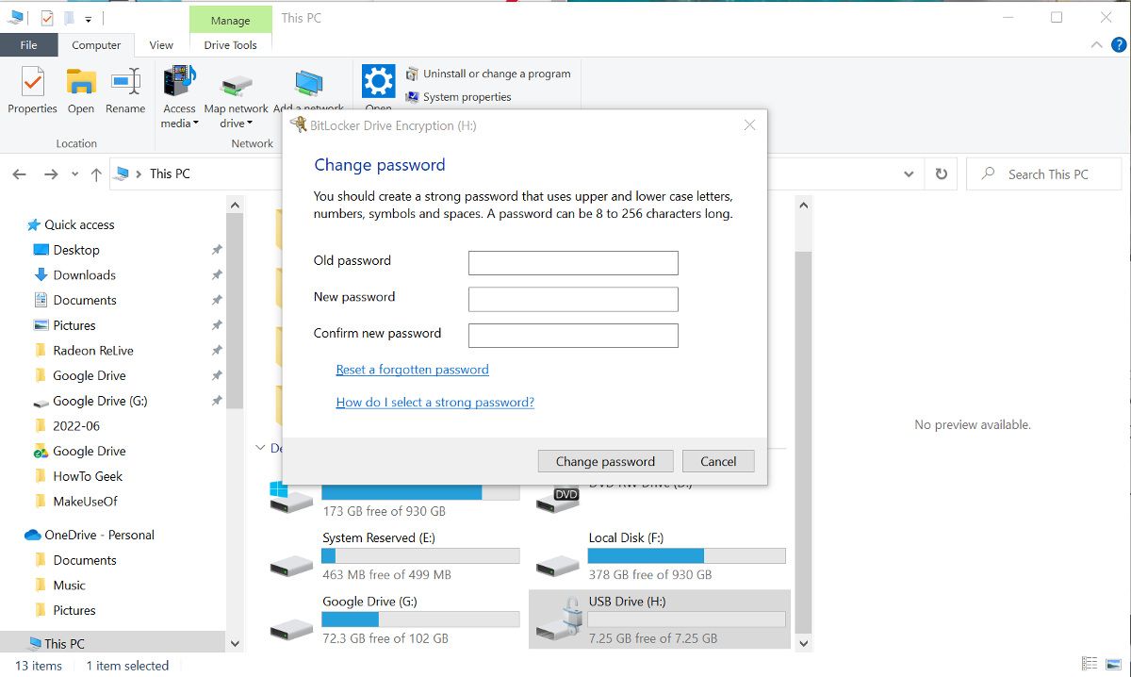Click the Properties ribbon icon
The width and height of the screenshot is (1131, 677).
[32, 84]
